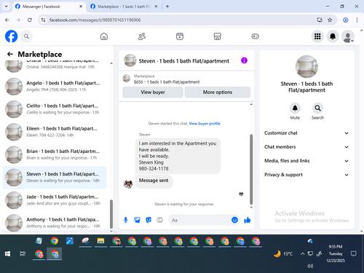Click View buyer button
This screenshot has height=273, width=364.
coord(153,92)
